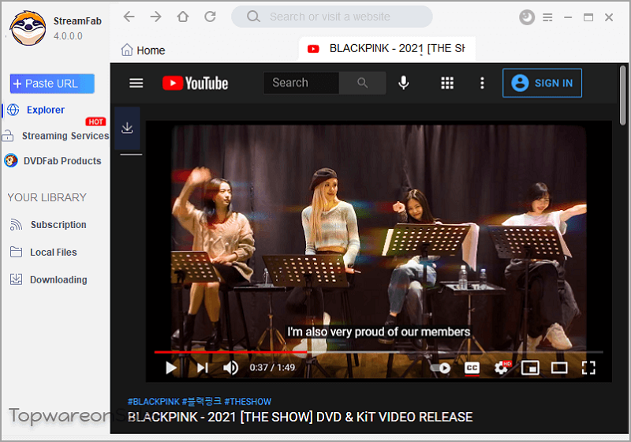Open the StreamFab hamburger menu
The image size is (631, 442).
click(547, 17)
